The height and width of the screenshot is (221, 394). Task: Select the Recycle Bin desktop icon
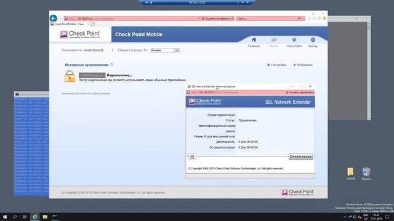coord(366,174)
